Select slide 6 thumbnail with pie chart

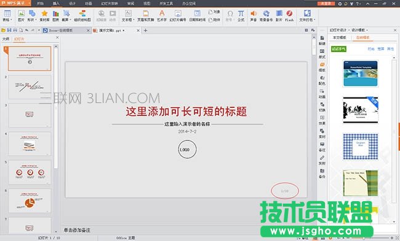[30, 201]
